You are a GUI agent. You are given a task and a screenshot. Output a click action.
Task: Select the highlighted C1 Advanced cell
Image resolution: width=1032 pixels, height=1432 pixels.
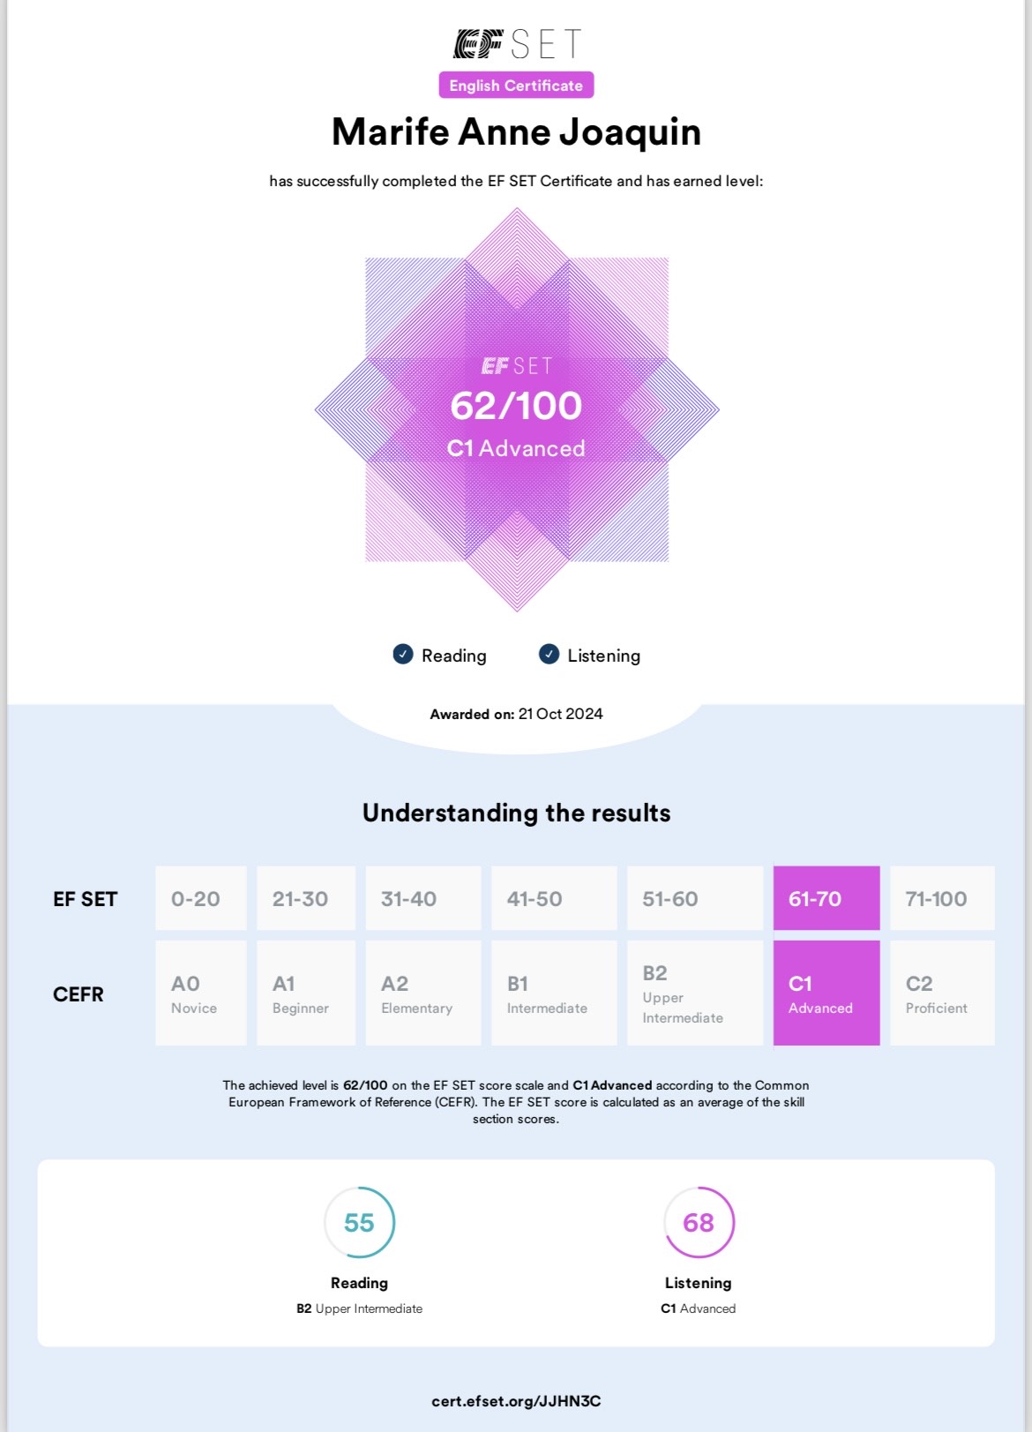coord(826,993)
